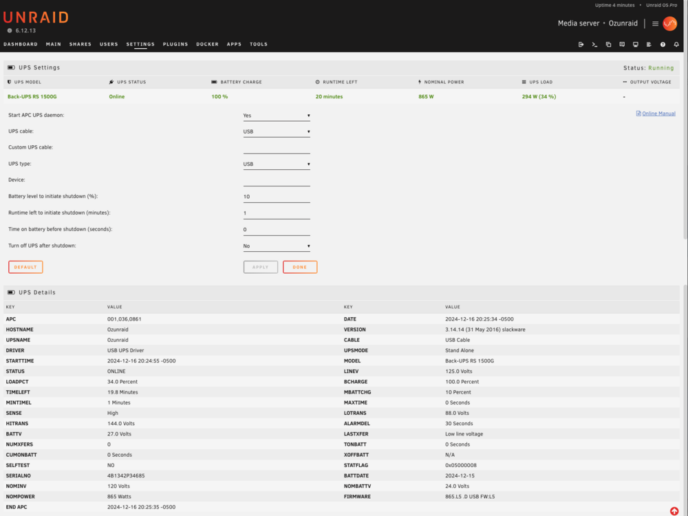688x516 pixels.
Task: Open the system info monitor icon
Action: (635, 44)
